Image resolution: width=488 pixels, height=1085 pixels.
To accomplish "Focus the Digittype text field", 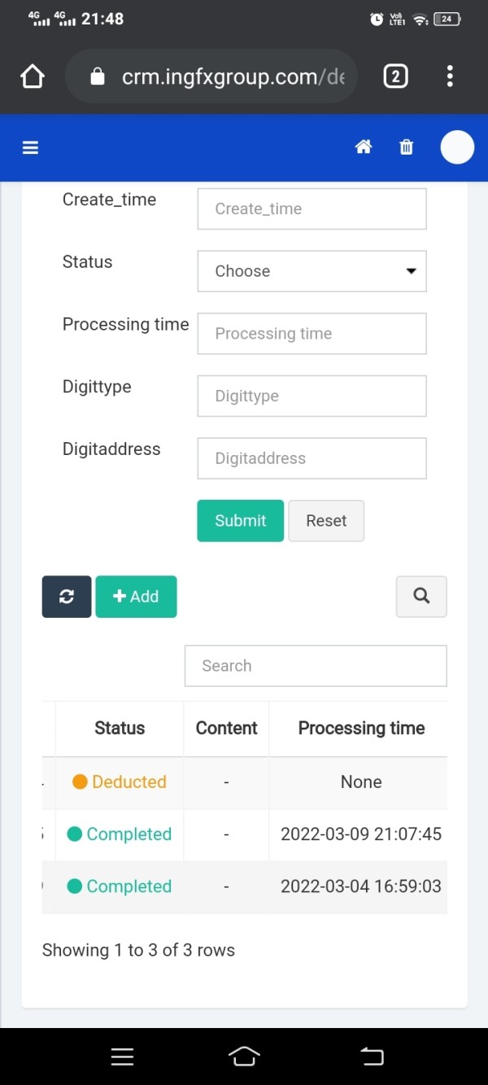I will (x=312, y=396).
